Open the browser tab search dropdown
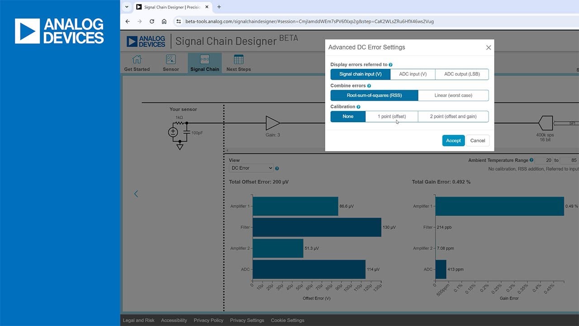 click(x=127, y=7)
